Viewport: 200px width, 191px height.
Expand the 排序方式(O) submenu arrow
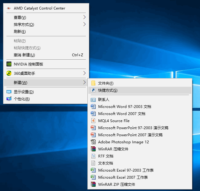pyautogui.click(x=84, y=24)
